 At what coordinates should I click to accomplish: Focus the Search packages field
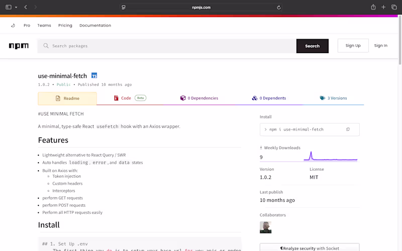[167, 46]
